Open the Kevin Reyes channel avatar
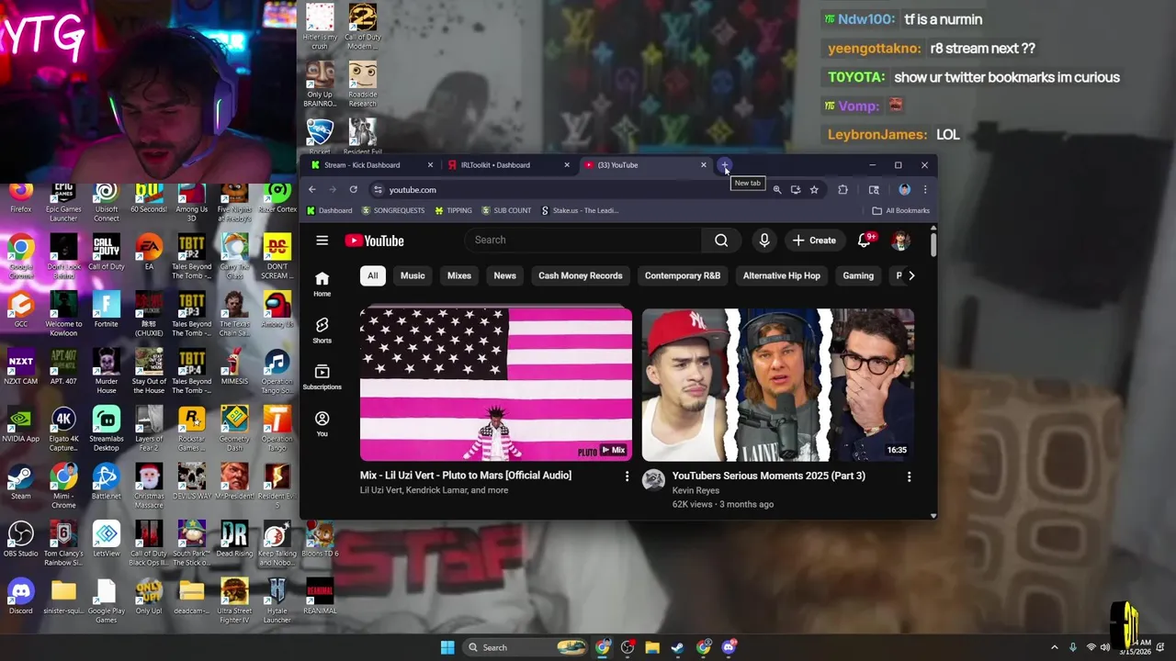 click(653, 479)
